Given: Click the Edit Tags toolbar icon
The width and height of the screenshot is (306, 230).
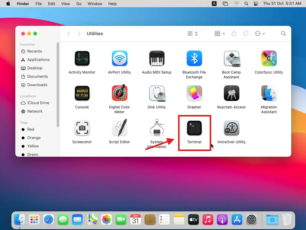Looking at the screenshot, I should (245, 34).
